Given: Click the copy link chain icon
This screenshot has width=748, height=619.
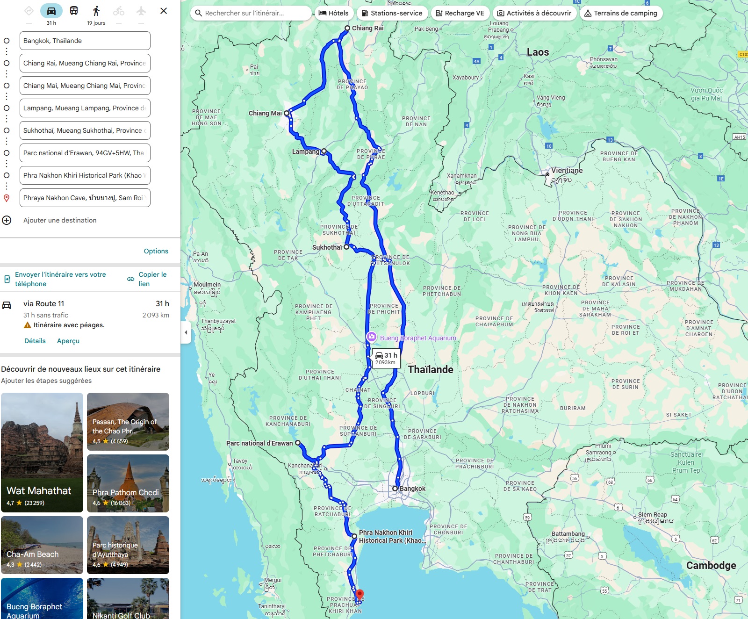Looking at the screenshot, I should pyautogui.click(x=131, y=279).
